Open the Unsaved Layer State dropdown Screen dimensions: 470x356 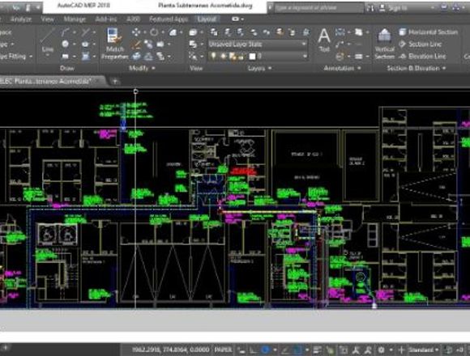(x=258, y=44)
